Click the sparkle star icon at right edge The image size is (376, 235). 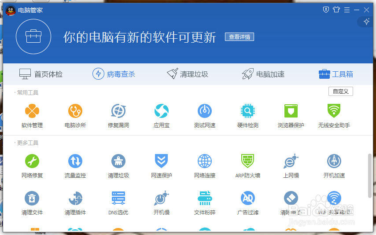click(x=366, y=22)
